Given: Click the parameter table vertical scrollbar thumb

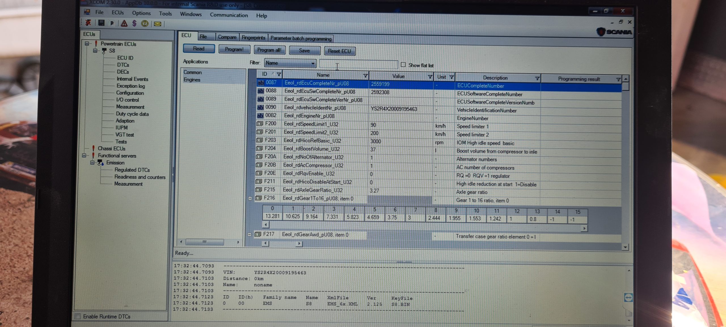Looking at the screenshot, I should (625, 87).
